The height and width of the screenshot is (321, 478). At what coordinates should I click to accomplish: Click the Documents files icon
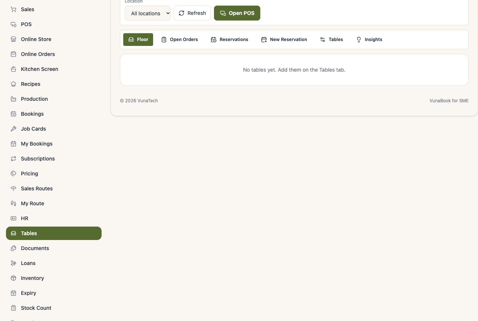13,248
